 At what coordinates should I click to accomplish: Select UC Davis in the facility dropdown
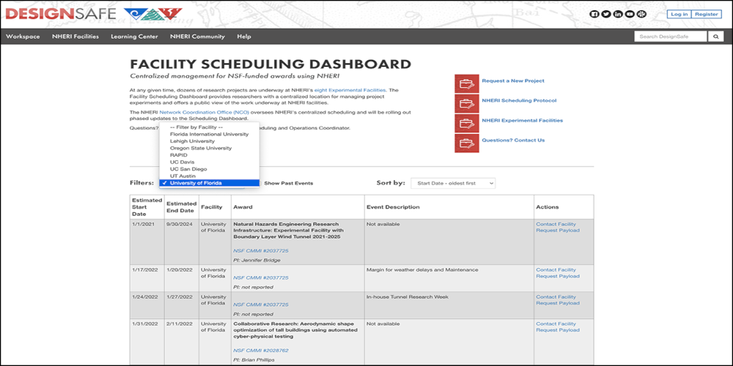click(x=209, y=162)
